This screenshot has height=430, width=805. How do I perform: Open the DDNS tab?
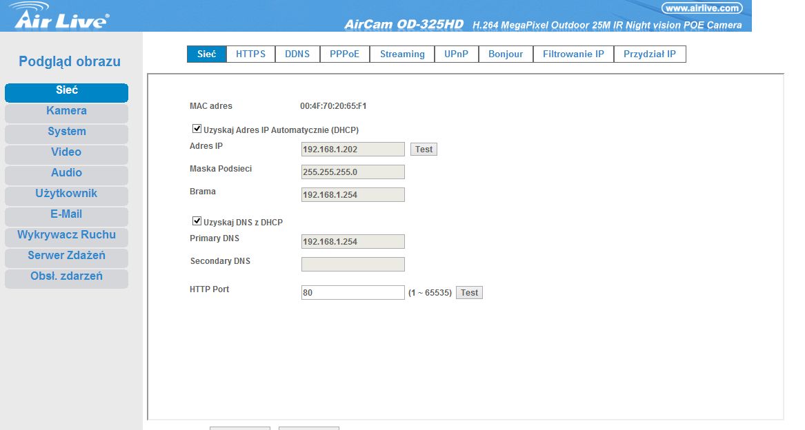pos(297,54)
